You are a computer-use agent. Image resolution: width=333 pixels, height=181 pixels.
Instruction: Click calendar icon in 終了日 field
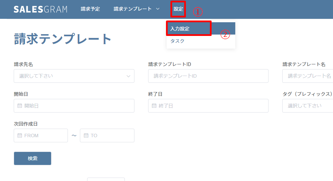pos(154,106)
